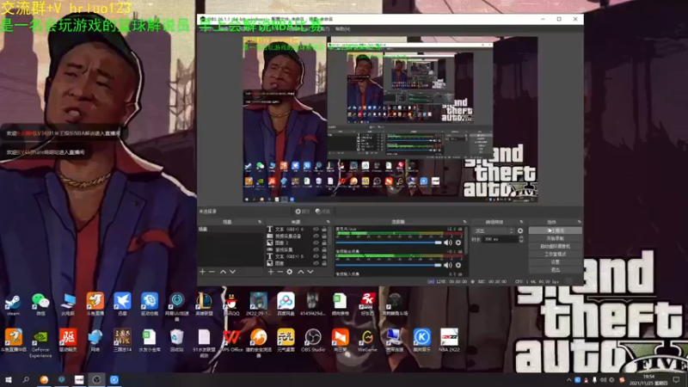The width and height of the screenshot is (688, 387).
Task: Pop out the Sources dock panel
Action: pyautogui.click(x=328, y=222)
